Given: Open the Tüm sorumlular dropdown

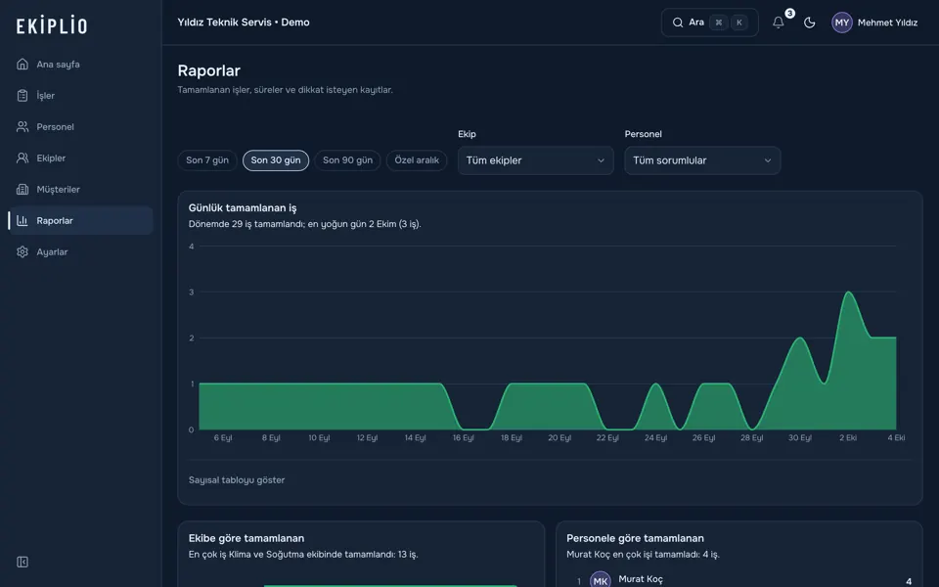Looking at the screenshot, I should [702, 160].
